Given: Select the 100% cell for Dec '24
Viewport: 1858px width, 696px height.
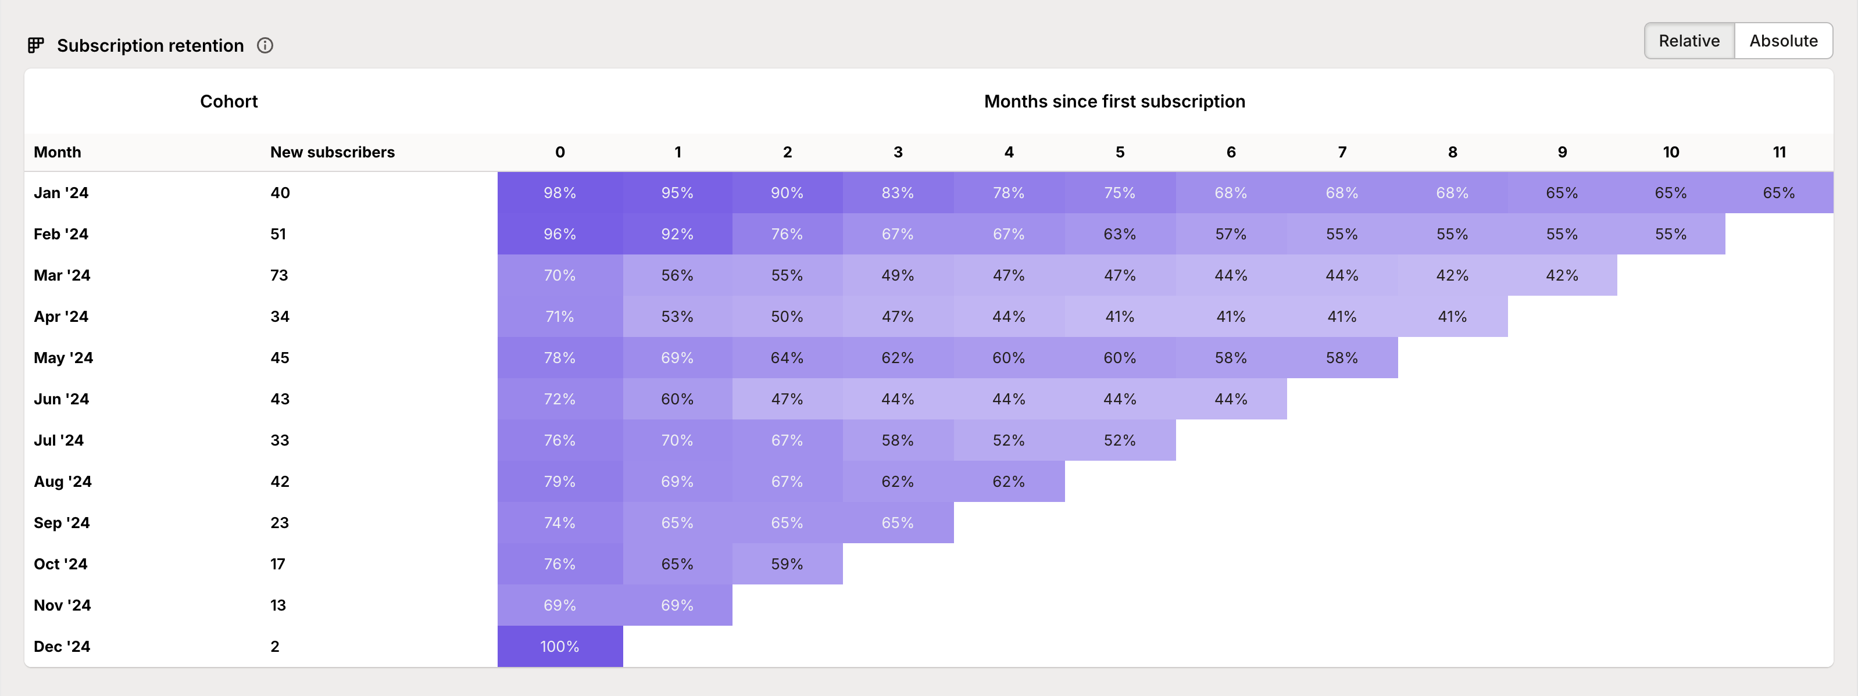Looking at the screenshot, I should coord(560,646).
